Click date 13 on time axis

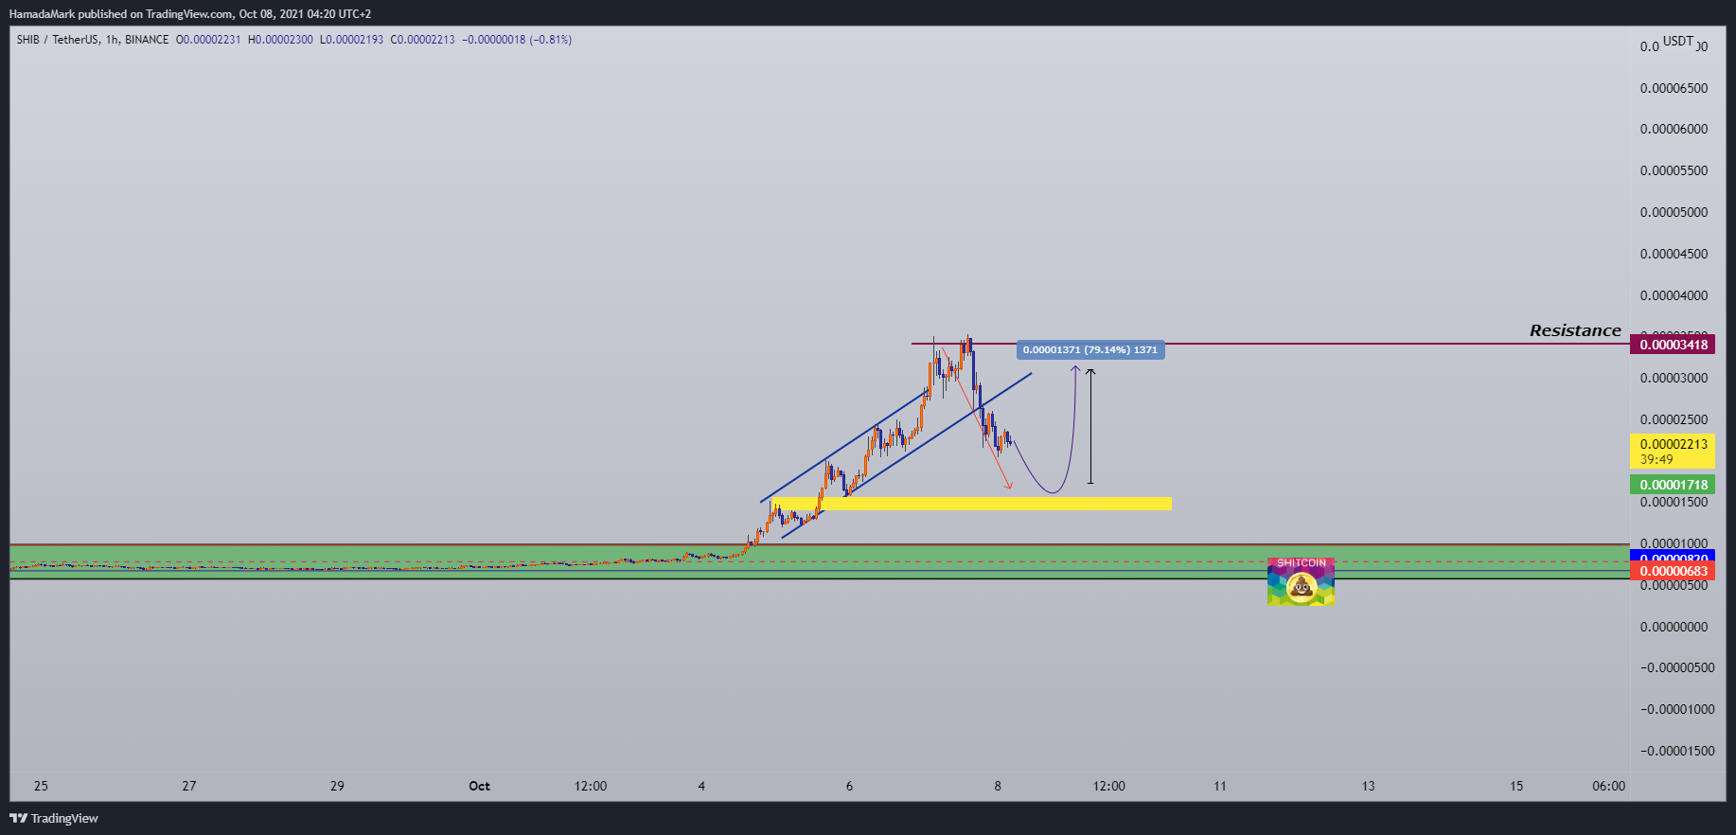point(1368,786)
